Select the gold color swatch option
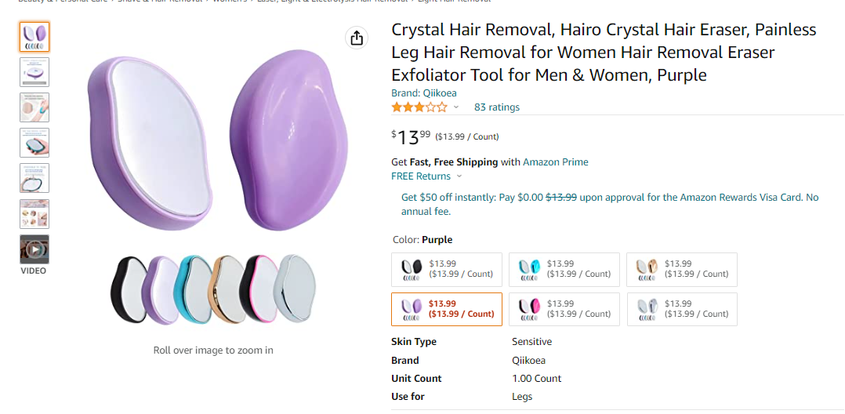845x414 pixels. point(682,269)
